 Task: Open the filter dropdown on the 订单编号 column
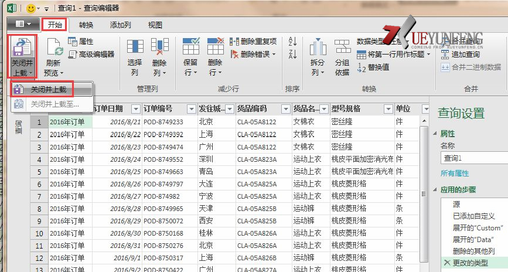(x=191, y=109)
